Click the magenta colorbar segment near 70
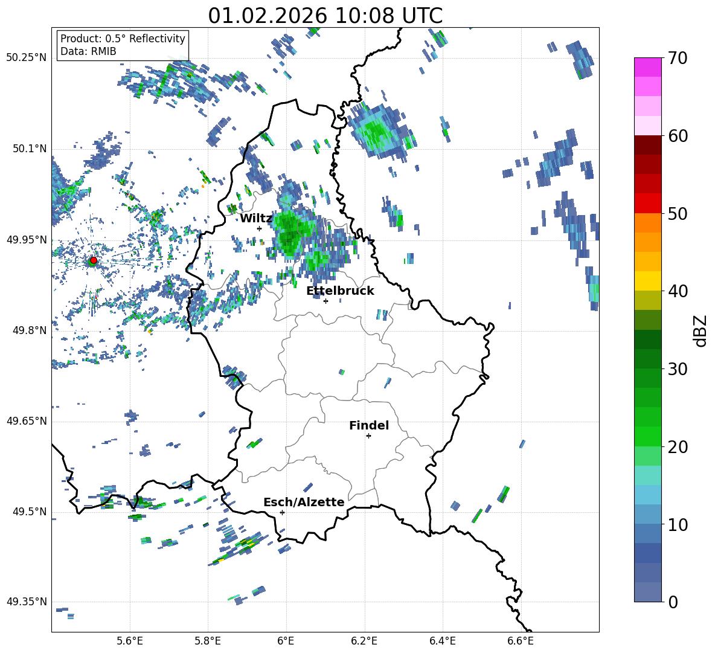The image size is (715, 653). [x=647, y=67]
